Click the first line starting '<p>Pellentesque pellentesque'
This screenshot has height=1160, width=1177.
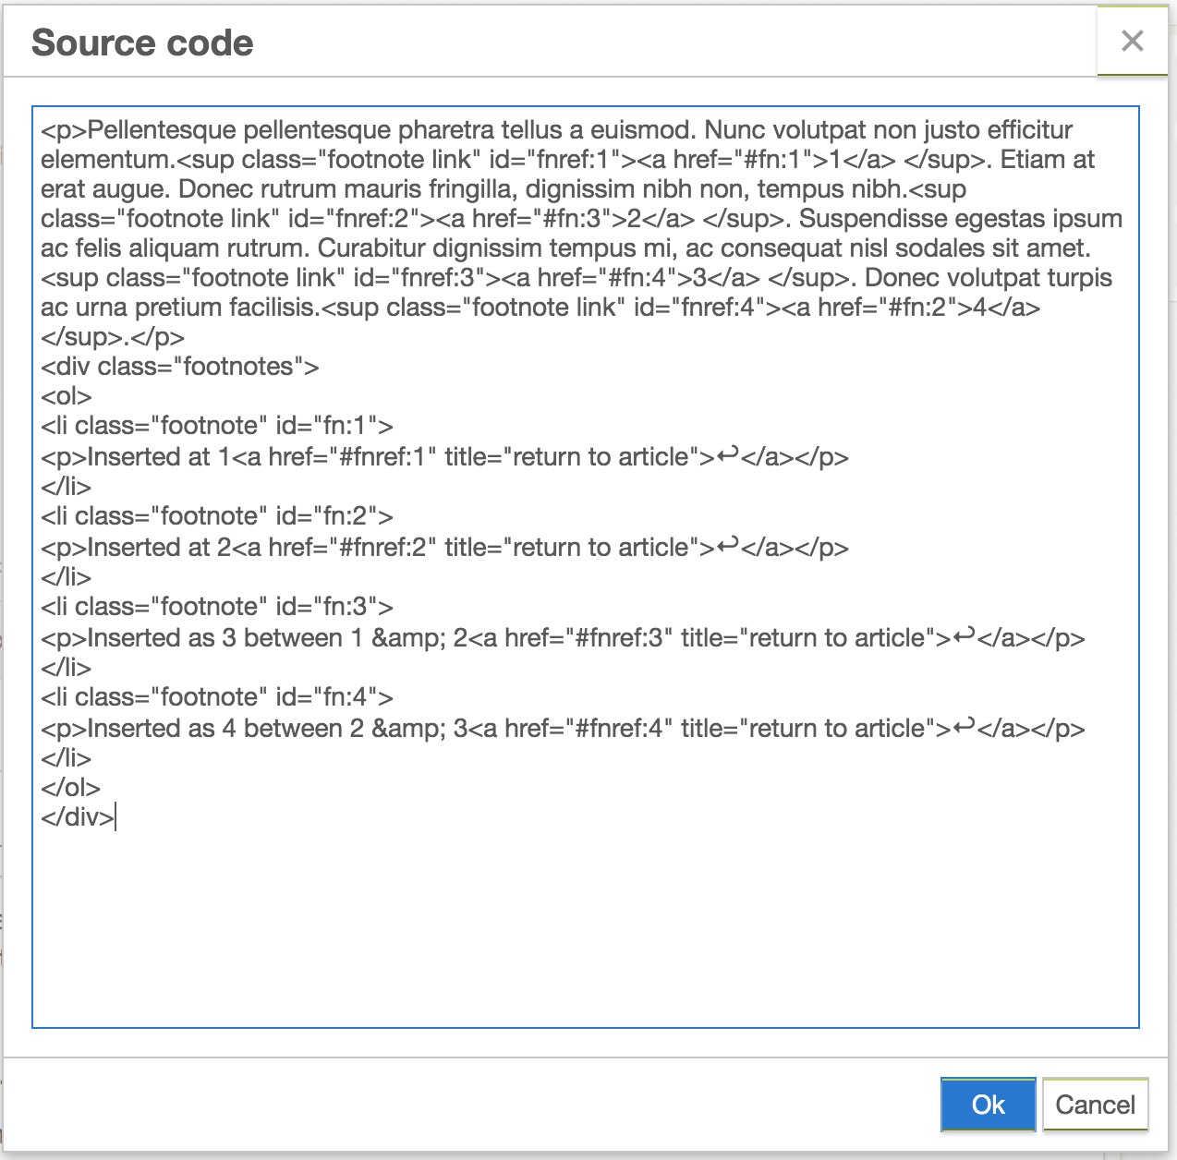pyautogui.click(x=556, y=130)
